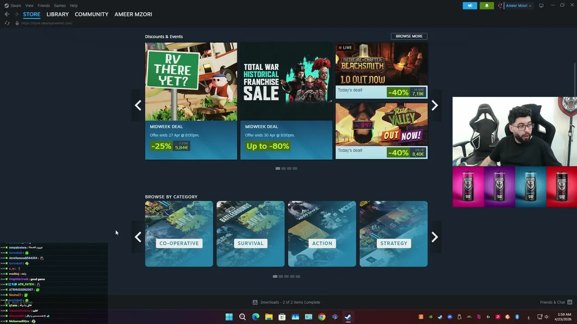The width and height of the screenshot is (577, 324).
Task: Click the Discounts & Events heading
Action: point(164,36)
